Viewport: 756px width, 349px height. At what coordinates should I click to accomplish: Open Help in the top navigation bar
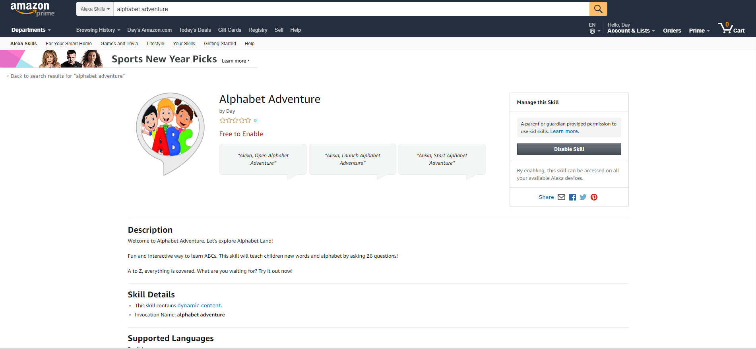(295, 30)
